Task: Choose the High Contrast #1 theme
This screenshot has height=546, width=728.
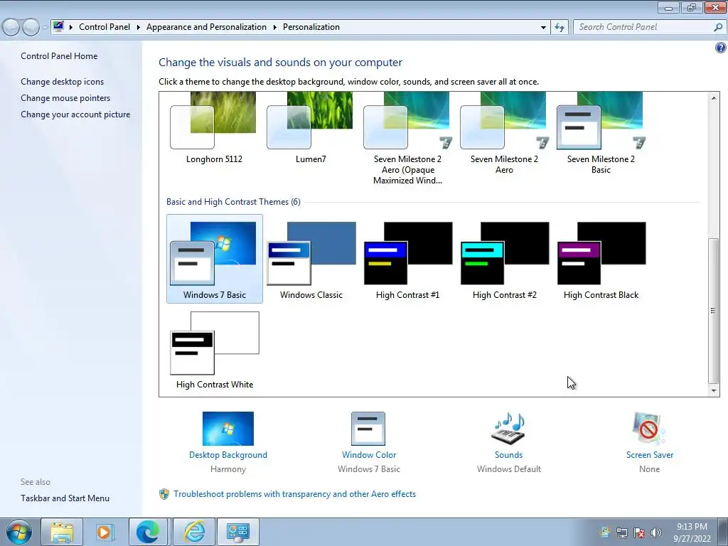Action: [407, 259]
